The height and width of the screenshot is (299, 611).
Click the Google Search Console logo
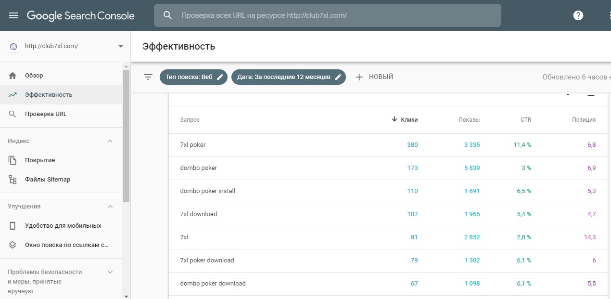81,15
